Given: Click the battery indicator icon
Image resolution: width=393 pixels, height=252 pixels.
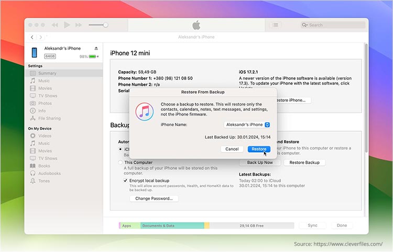Looking at the screenshot, I should coord(92,56).
